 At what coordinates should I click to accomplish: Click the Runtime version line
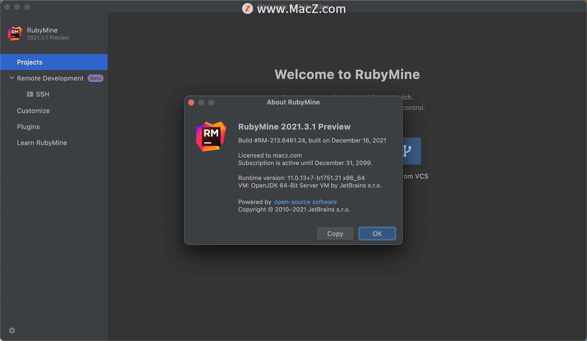[301, 178]
